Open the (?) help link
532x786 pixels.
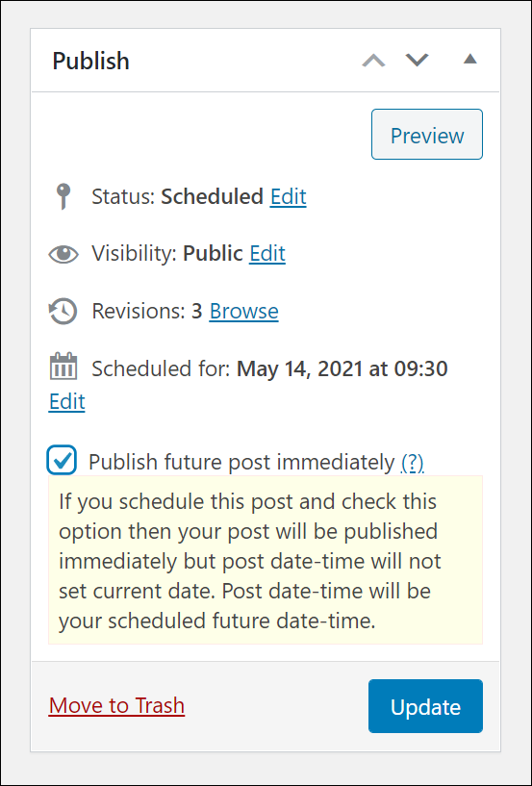tap(412, 462)
